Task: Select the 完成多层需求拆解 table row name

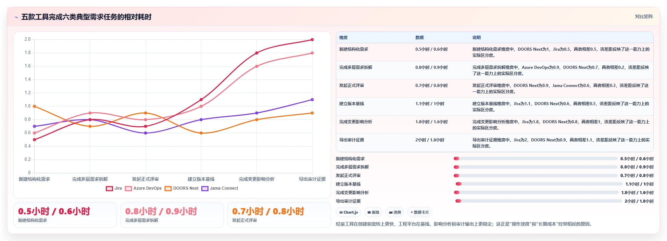Action: tap(356, 67)
